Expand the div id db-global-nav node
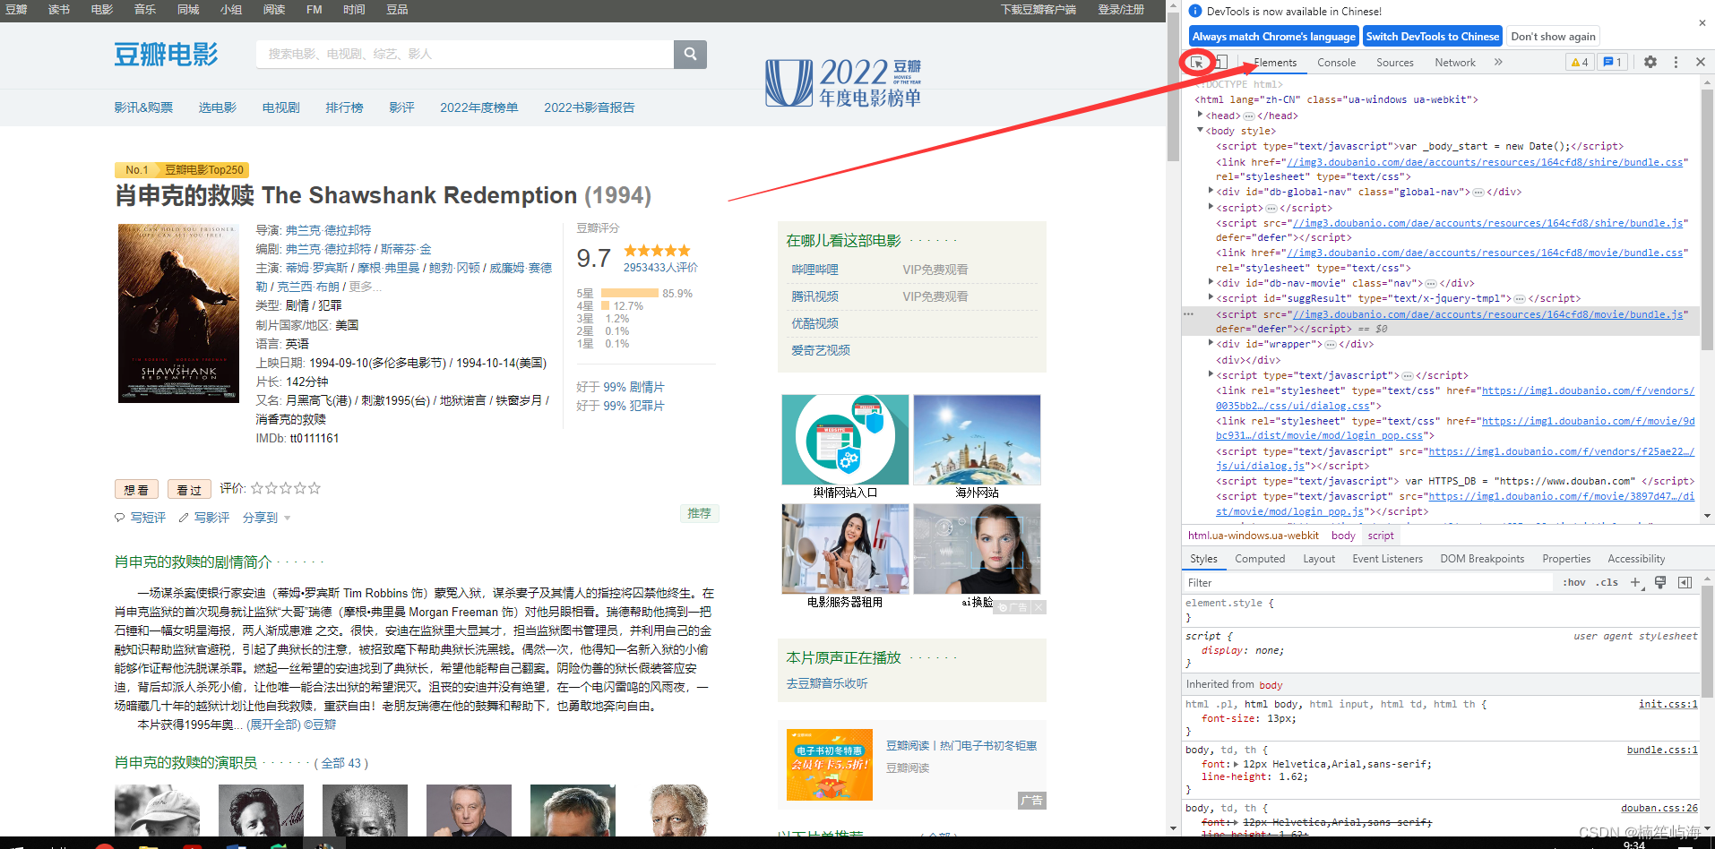This screenshot has width=1715, height=849. 1211,191
